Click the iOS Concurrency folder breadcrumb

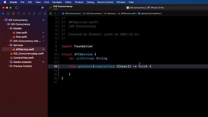(92, 13)
